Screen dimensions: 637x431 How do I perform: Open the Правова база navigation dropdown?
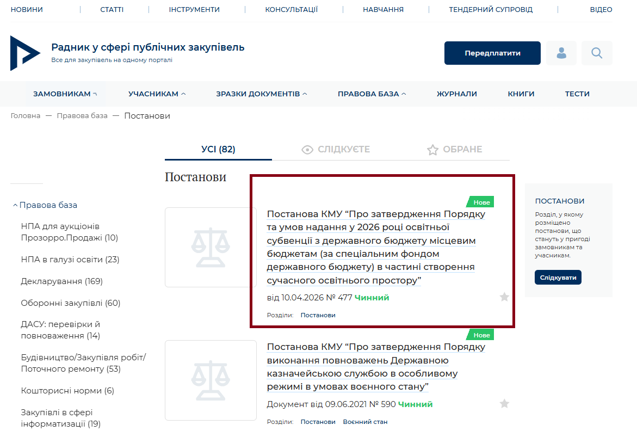[372, 94]
